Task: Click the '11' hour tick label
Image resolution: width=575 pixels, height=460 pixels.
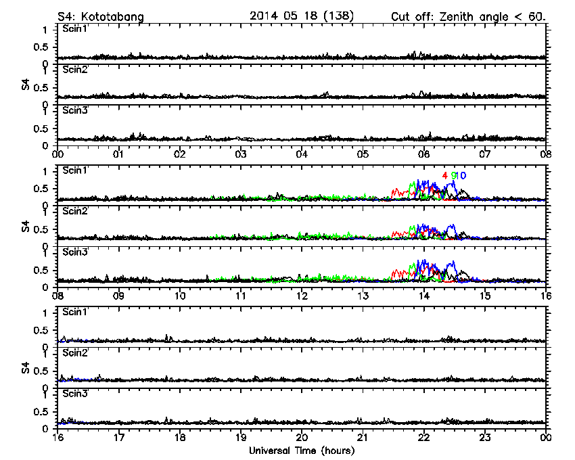Action: (241, 296)
